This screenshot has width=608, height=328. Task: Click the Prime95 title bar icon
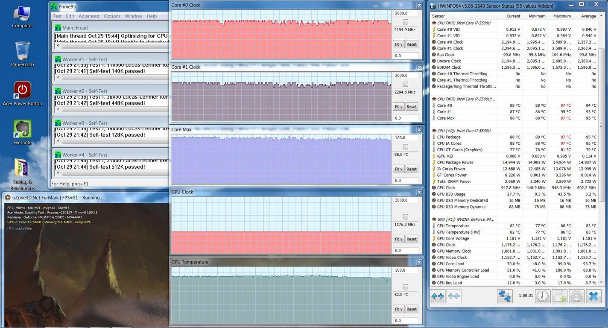click(54, 6)
